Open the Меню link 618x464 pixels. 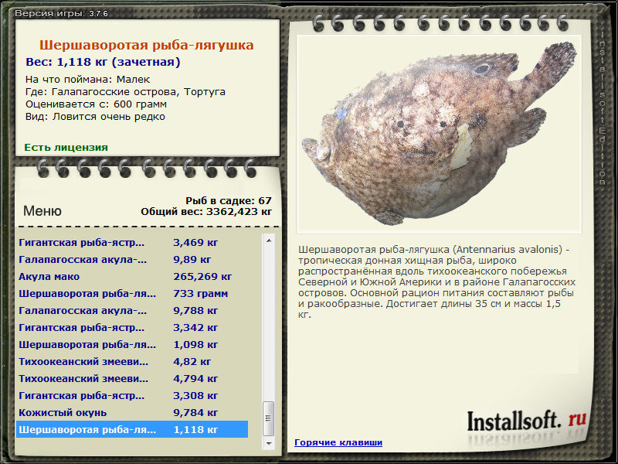click(42, 210)
